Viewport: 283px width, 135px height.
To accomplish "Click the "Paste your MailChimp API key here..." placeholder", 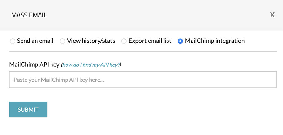I will click(59, 80).
